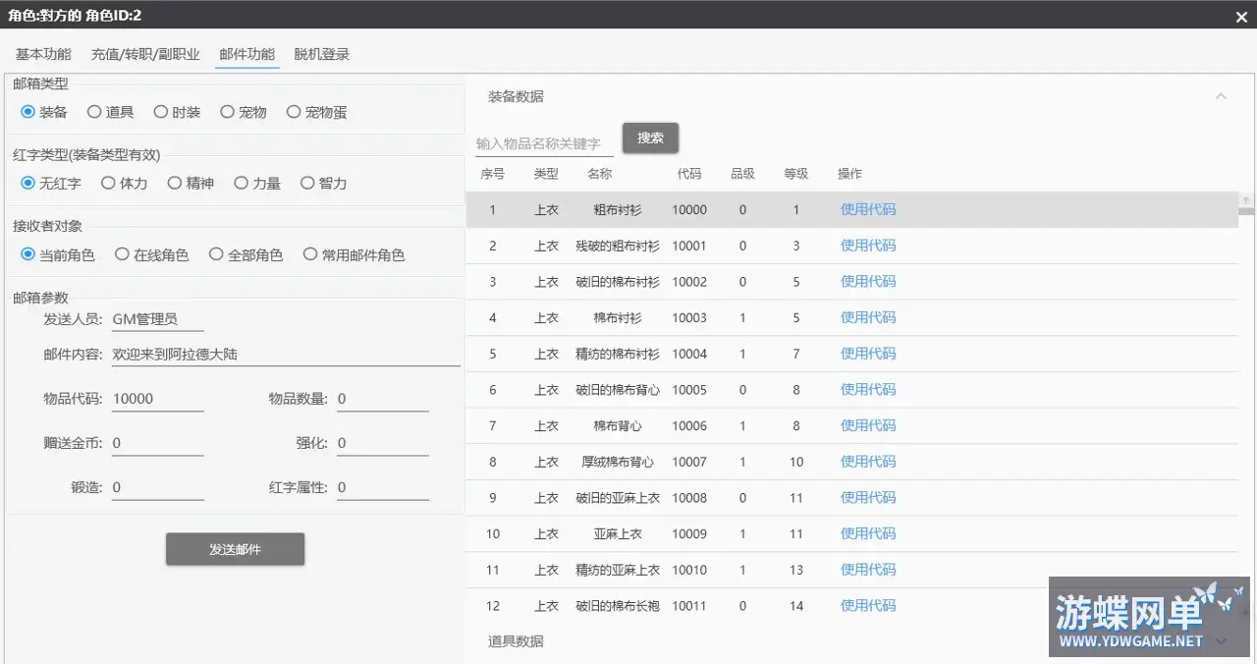1257x664 pixels.
Task: Select the 宠物 radio option
Action: [x=244, y=112]
